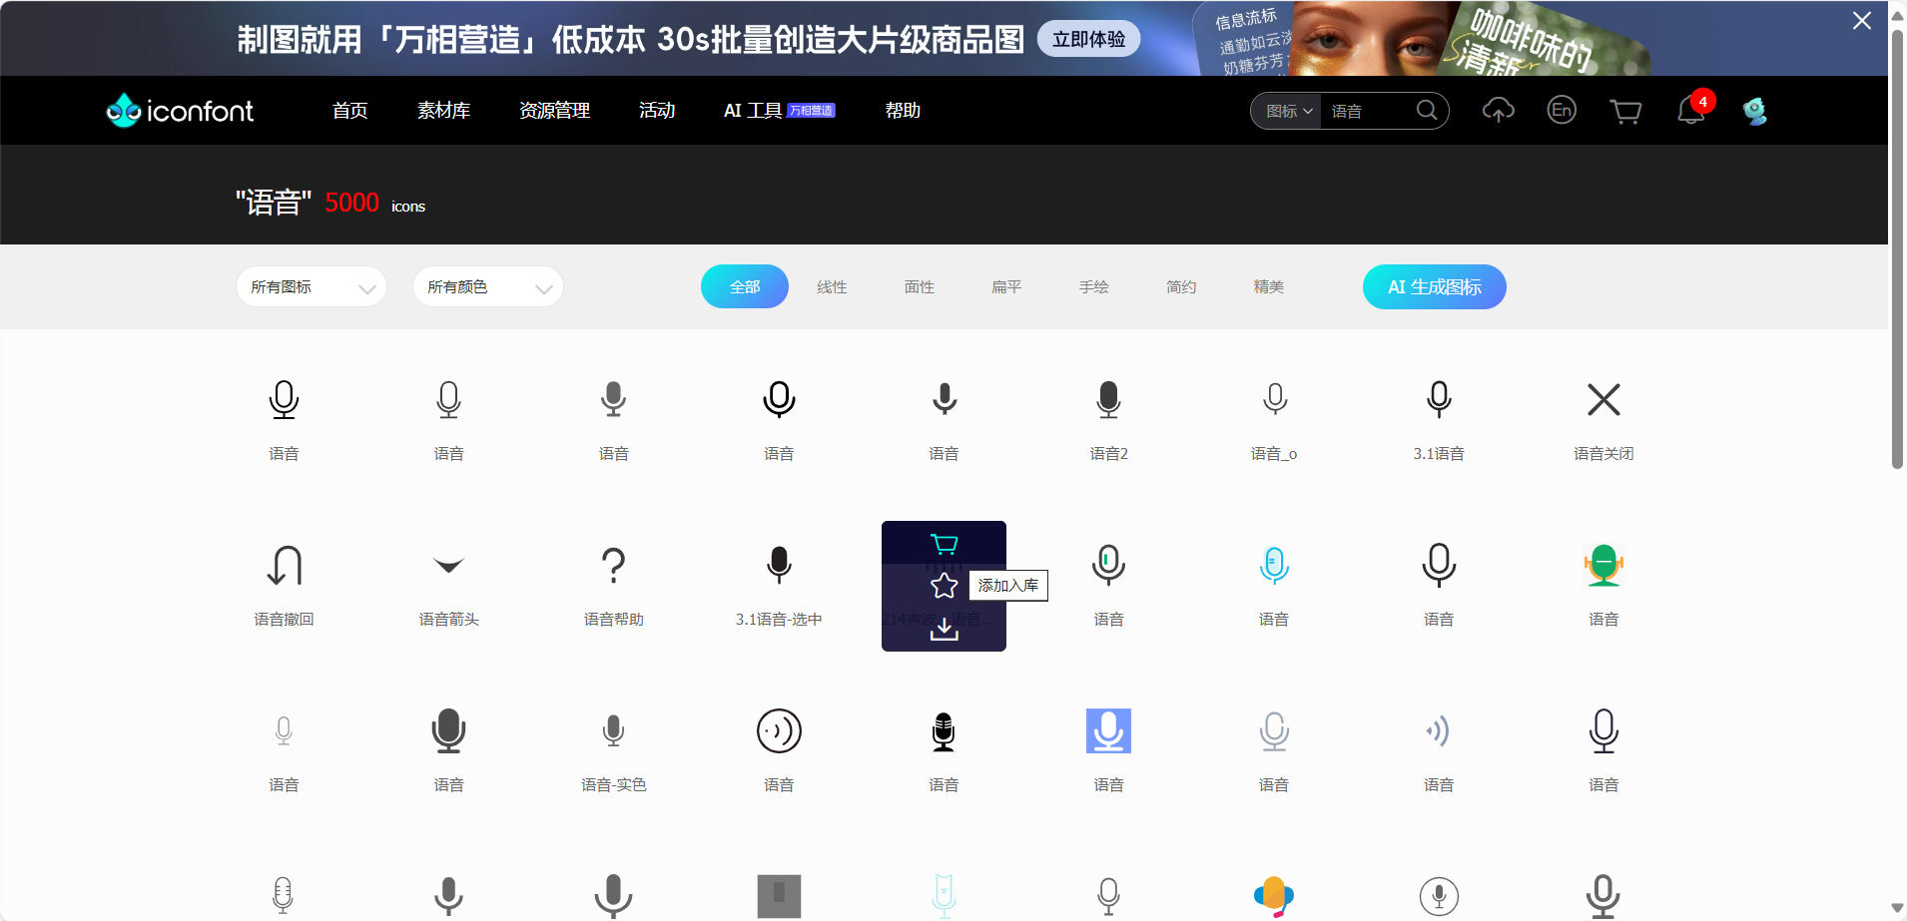This screenshot has height=921, width=1907.
Task: Select the studio-style black microphone icon
Action: pyautogui.click(x=944, y=731)
